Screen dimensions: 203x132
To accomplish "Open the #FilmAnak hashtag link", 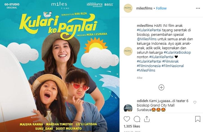I will click(x=170, y=61).
